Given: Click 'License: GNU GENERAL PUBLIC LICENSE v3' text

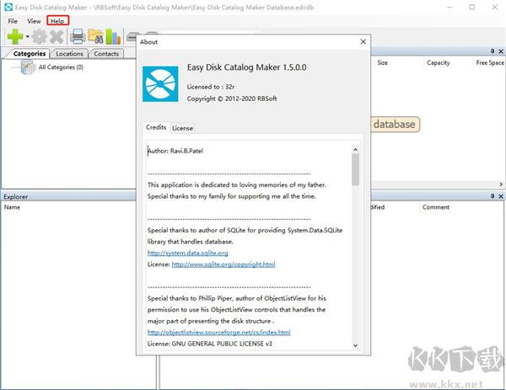Looking at the screenshot, I should (210, 344).
